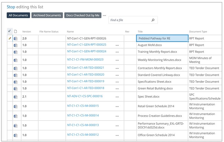Click the search magnifier icon
224x142 pixels.
tap(153, 20)
